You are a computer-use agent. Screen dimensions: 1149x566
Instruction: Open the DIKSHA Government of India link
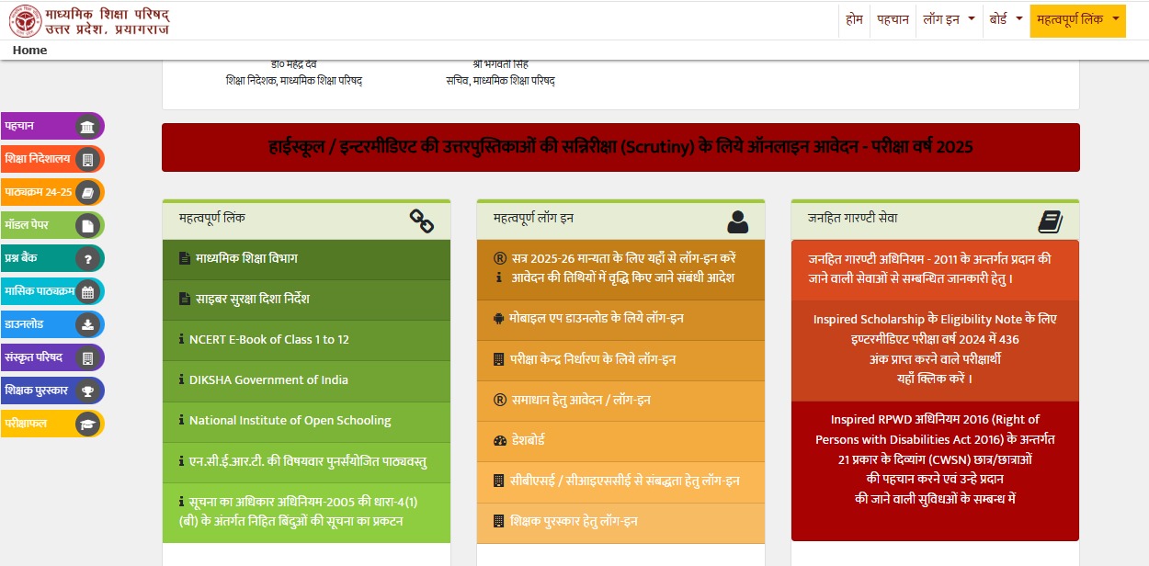[x=268, y=380]
